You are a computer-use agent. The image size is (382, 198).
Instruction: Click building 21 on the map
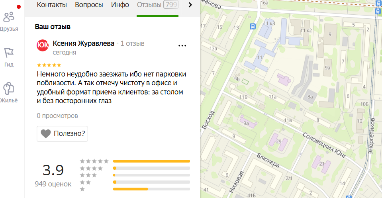tap(321, 164)
